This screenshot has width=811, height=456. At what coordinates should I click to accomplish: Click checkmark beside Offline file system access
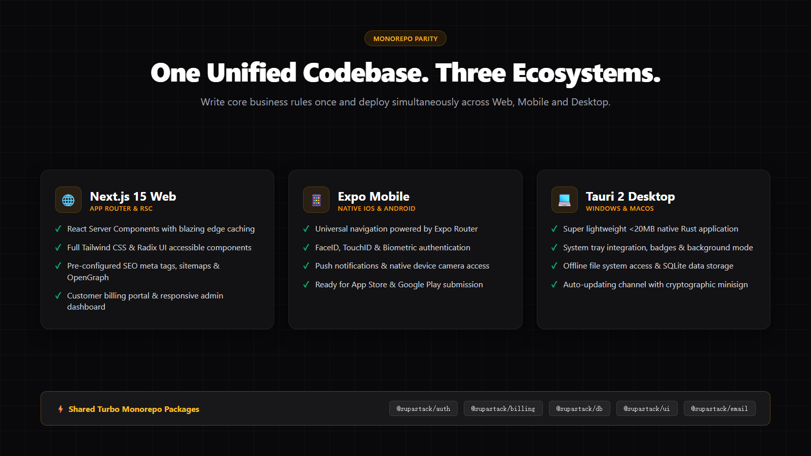click(555, 266)
